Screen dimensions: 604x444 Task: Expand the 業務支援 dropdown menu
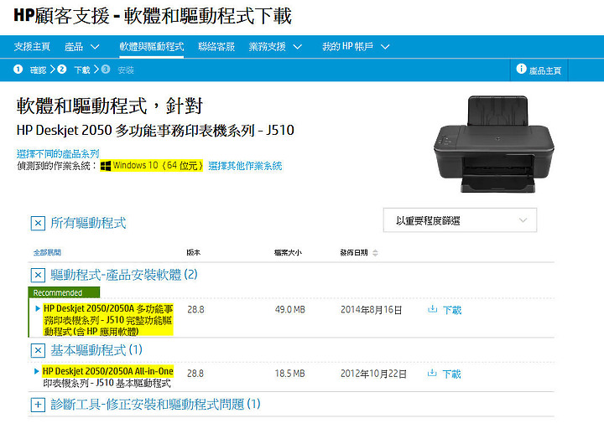pos(275,47)
